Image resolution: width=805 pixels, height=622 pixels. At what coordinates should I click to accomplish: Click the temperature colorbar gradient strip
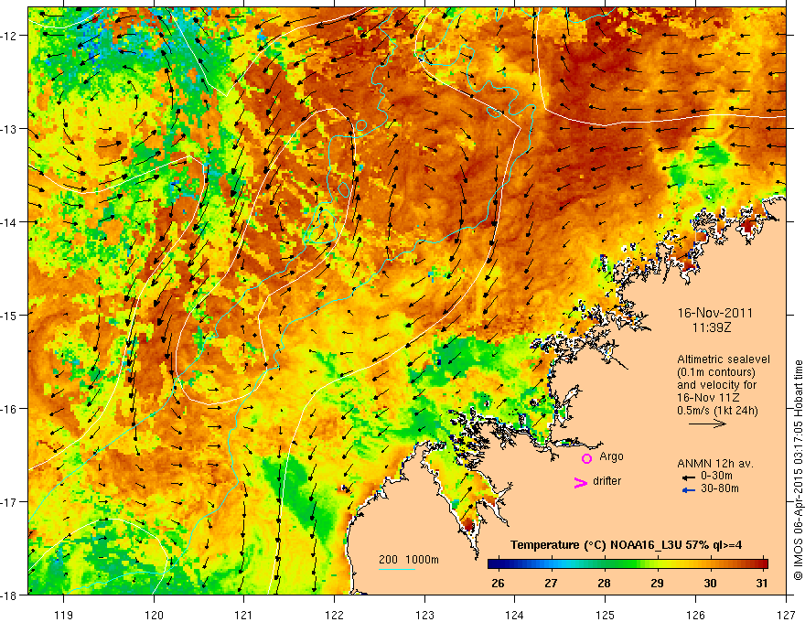(x=628, y=564)
